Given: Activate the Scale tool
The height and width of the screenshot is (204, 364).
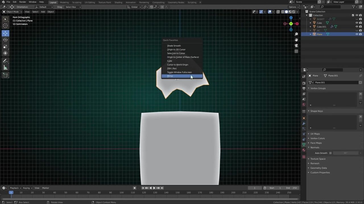Looking at the screenshot, I should [x=5, y=47].
